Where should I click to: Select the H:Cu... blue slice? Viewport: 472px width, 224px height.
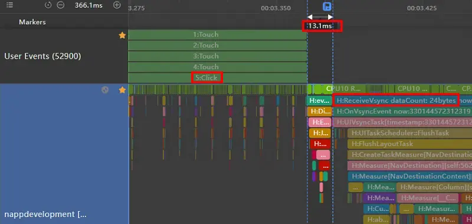(x=376, y=209)
